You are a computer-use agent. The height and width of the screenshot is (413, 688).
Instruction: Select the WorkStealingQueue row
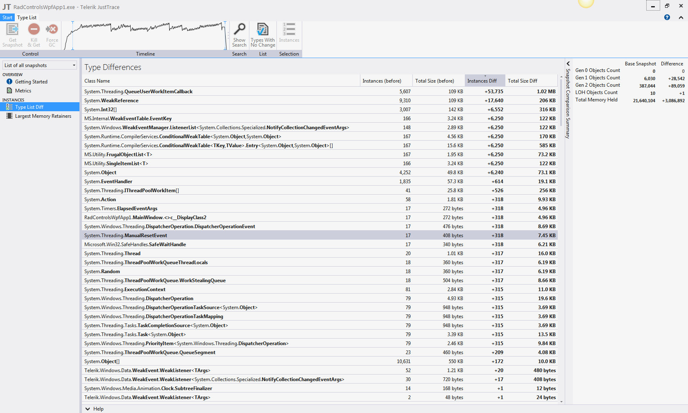(320, 281)
